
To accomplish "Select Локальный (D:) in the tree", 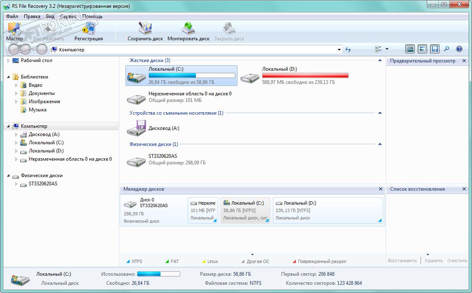I will 46,151.
